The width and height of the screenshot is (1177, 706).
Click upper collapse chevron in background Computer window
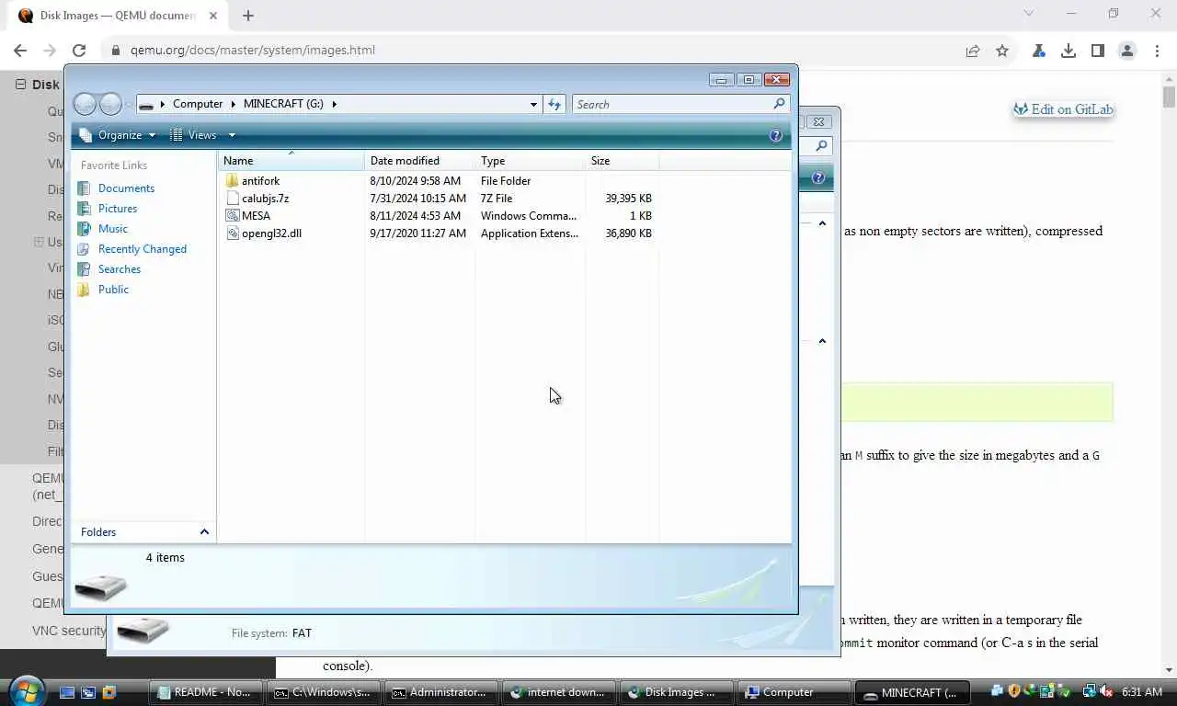[822, 223]
